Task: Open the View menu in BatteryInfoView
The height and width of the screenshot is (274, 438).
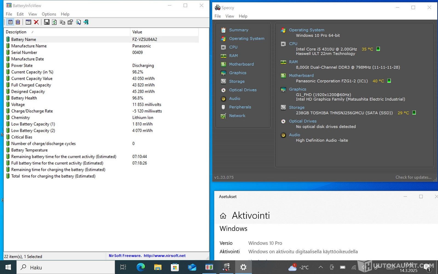Action: [x=33, y=14]
